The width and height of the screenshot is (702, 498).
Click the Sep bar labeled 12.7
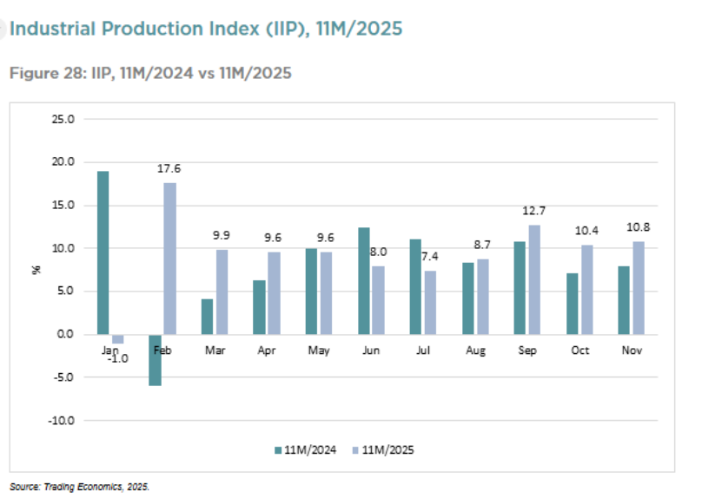tap(534, 279)
